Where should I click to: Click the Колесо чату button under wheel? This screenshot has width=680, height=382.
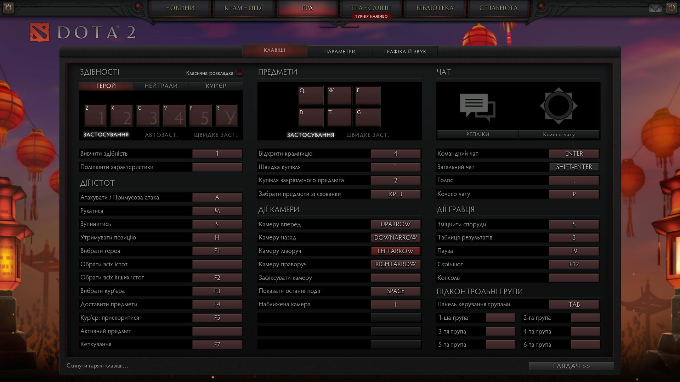pyautogui.click(x=559, y=134)
